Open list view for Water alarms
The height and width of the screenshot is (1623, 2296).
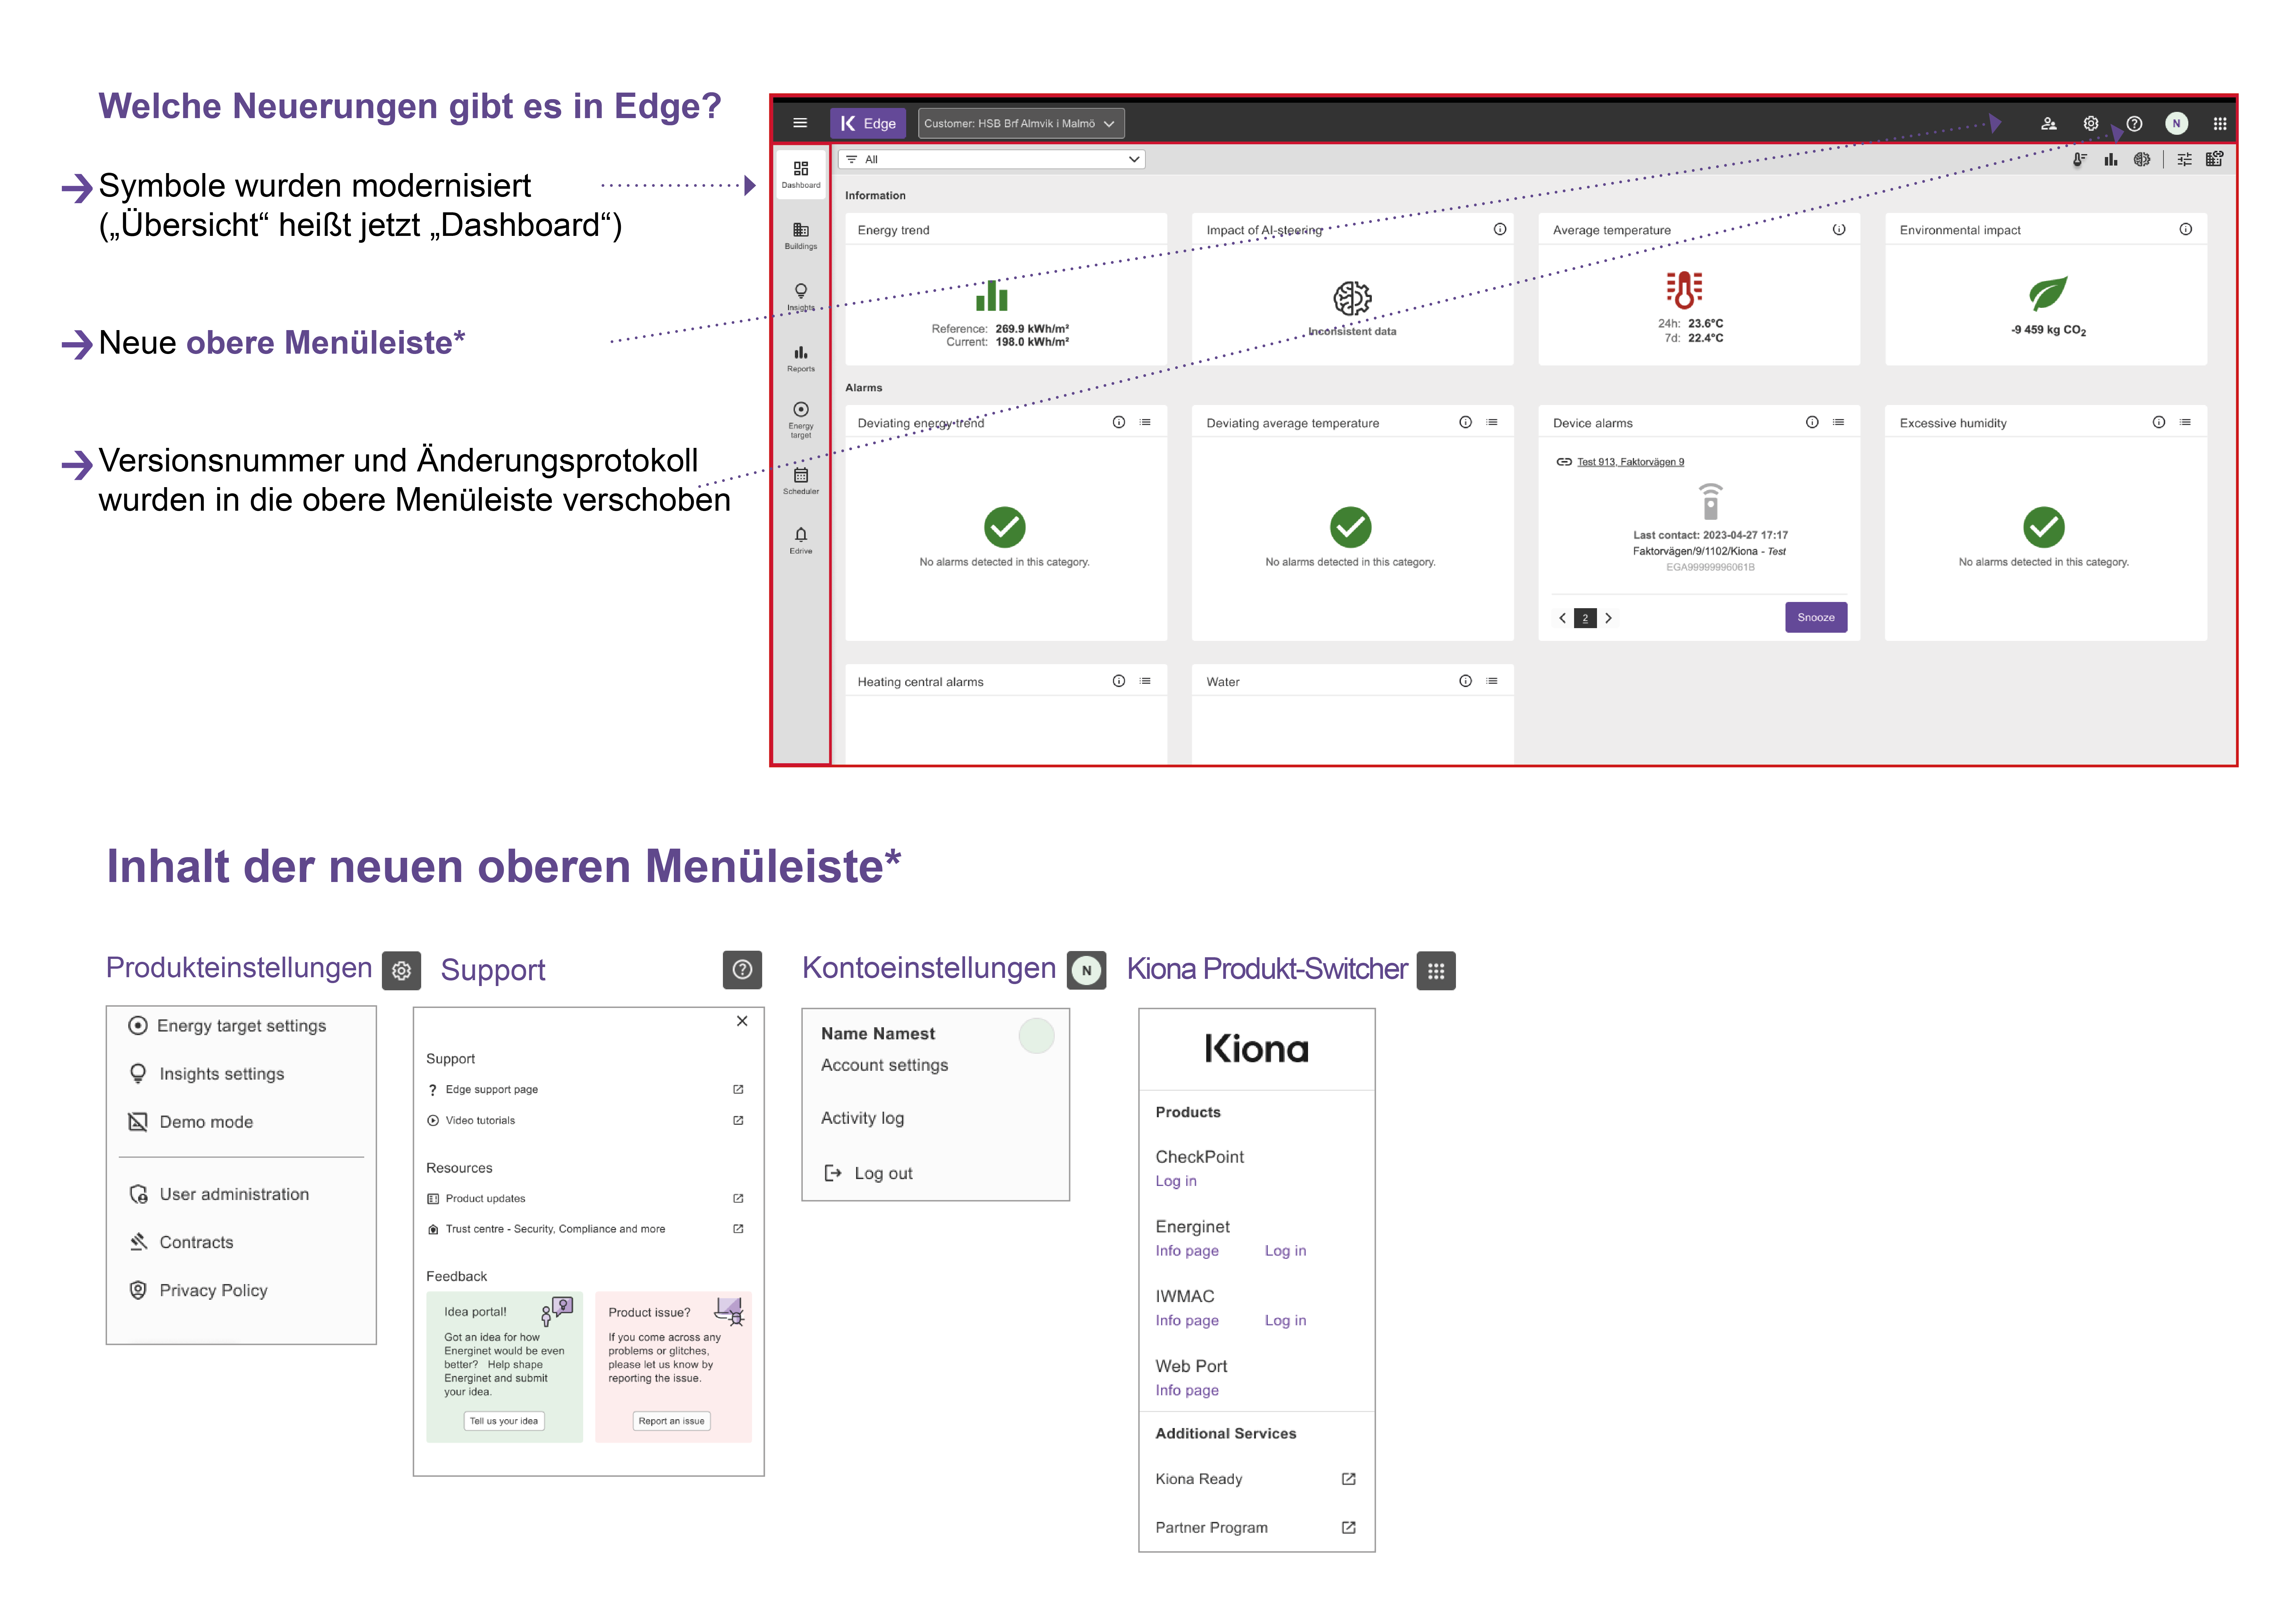tap(1492, 681)
